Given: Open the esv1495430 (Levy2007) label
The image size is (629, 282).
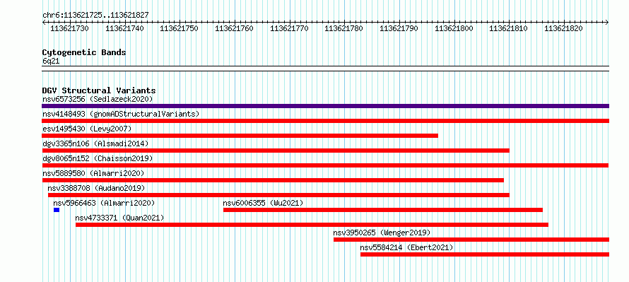Looking at the screenshot, I should tap(87, 129).
